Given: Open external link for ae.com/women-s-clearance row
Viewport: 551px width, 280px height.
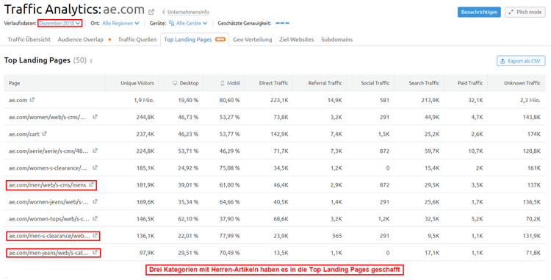Looking at the screenshot, I should (x=95, y=168).
